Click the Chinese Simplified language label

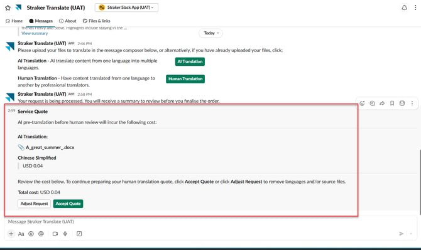pos(37,158)
